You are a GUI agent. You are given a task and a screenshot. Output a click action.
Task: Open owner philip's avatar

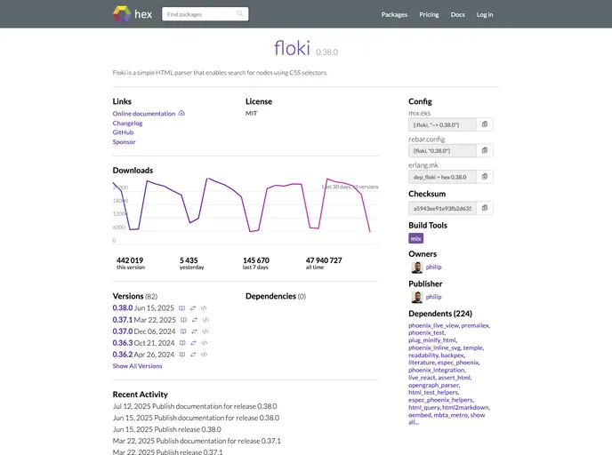click(x=417, y=267)
